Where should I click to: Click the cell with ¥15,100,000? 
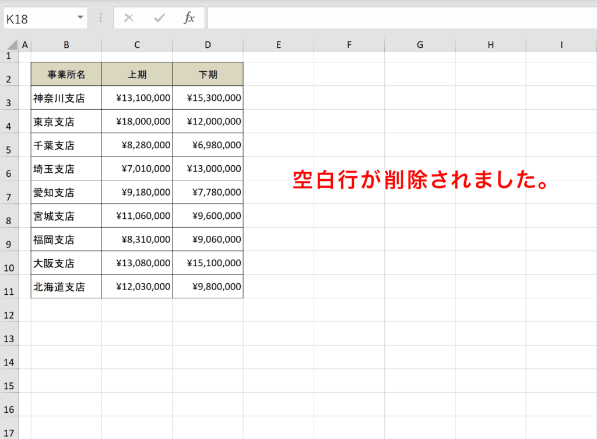point(208,263)
